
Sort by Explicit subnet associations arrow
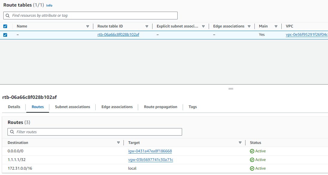pyautogui.click(x=203, y=26)
